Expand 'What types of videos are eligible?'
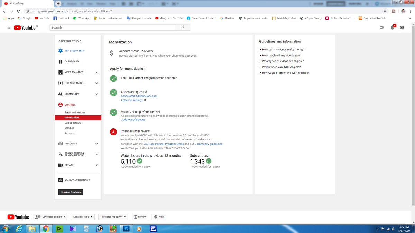415x233 pixels. point(282,61)
